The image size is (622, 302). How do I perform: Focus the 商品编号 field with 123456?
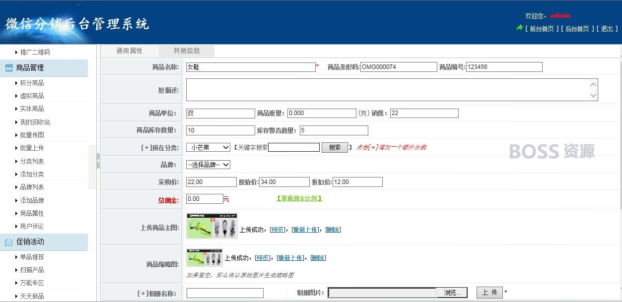[x=504, y=67]
